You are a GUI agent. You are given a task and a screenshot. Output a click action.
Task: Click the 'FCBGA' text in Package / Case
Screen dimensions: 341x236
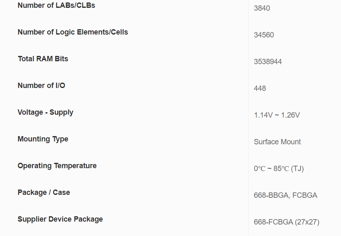(x=305, y=195)
